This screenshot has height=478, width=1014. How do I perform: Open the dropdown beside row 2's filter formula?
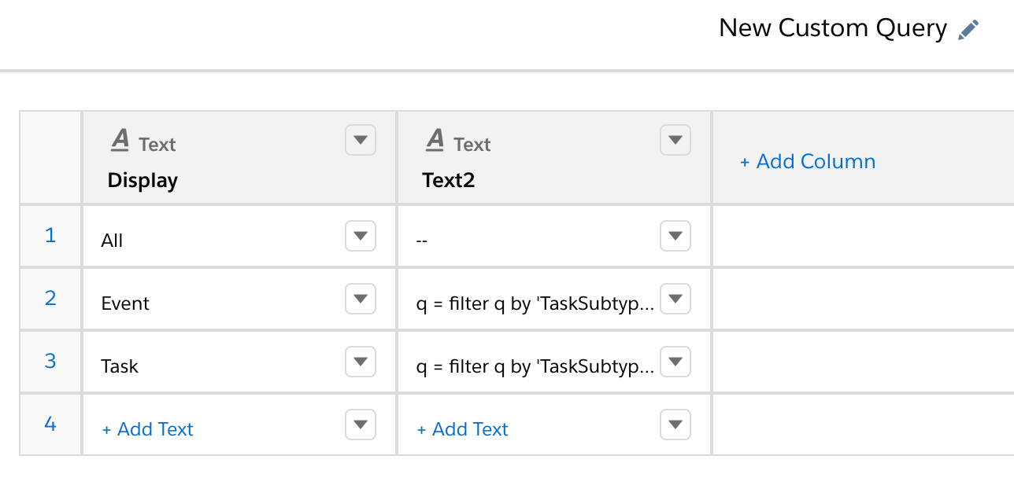point(675,299)
